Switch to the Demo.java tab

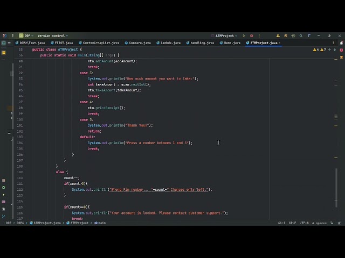(230, 43)
